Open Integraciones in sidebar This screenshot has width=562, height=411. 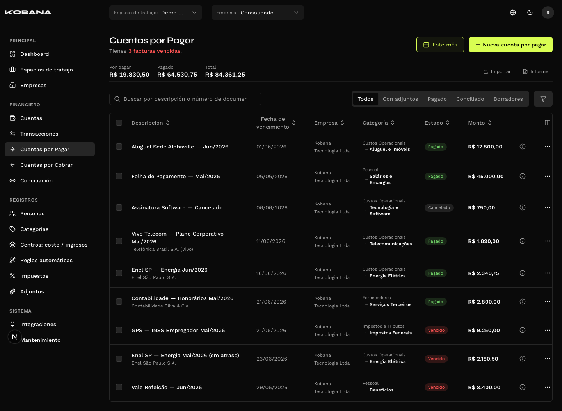[x=50, y=324]
